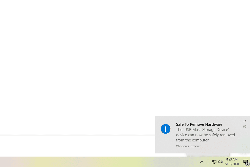The image size is (250, 167).
Task: Click the Windows Explorer label in notification
Action: tap(188, 146)
